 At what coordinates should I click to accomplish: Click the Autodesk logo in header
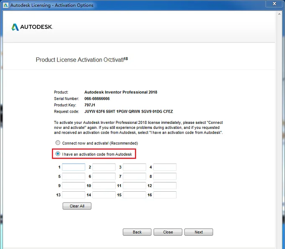tap(32, 27)
